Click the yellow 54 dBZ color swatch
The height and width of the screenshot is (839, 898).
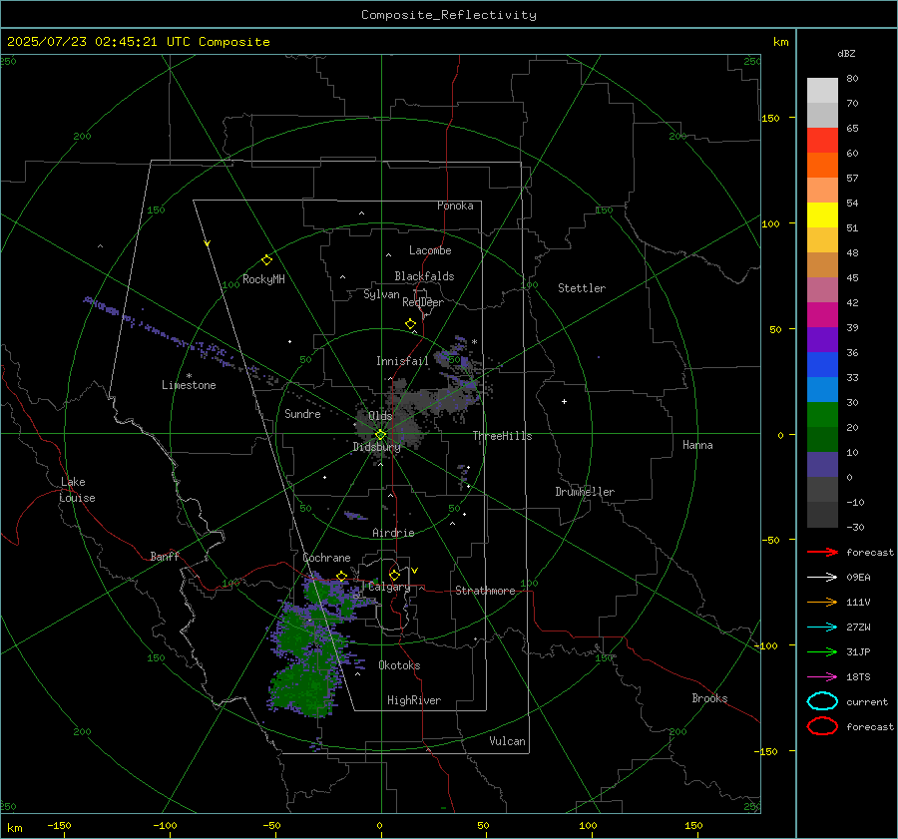click(822, 214)
